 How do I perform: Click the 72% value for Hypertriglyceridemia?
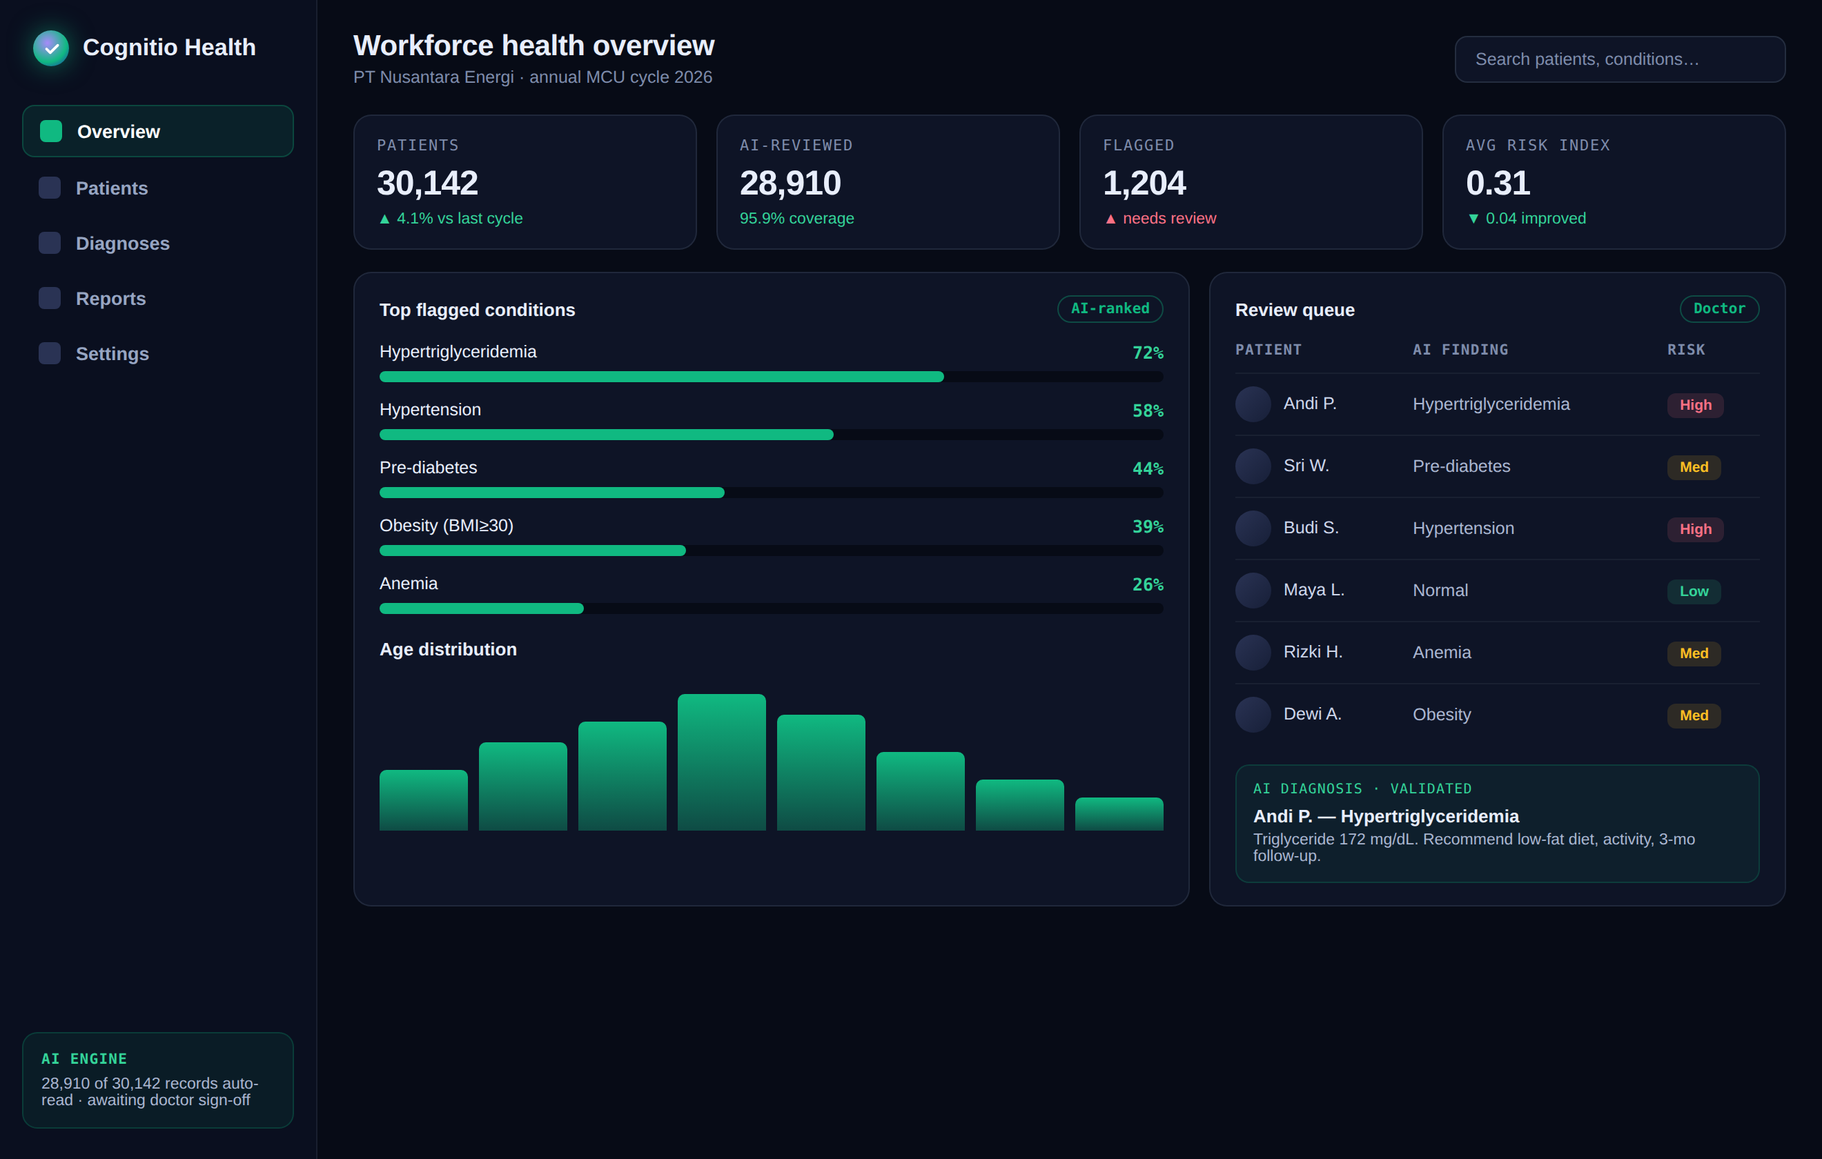click(1148, 353)
